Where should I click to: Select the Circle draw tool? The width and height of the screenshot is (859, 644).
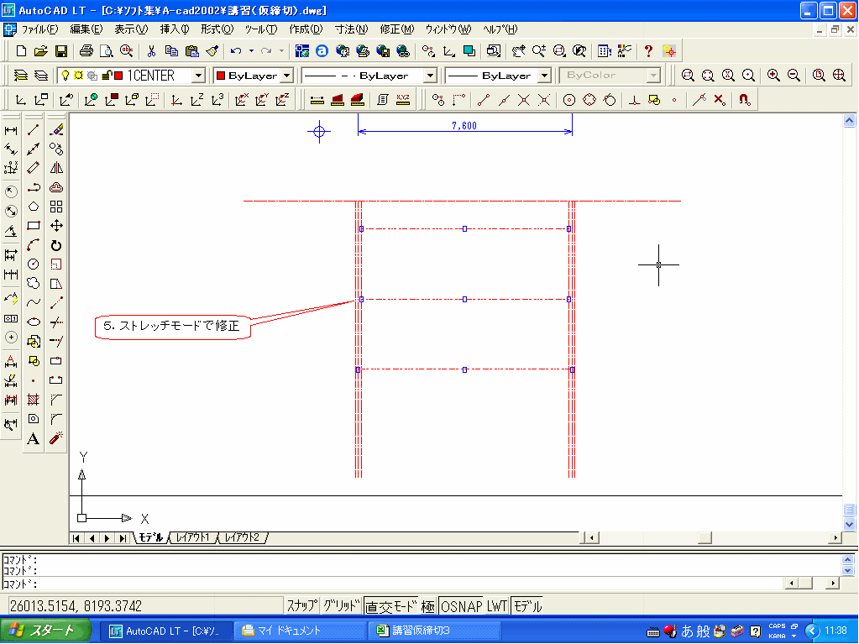pos(34,264)
